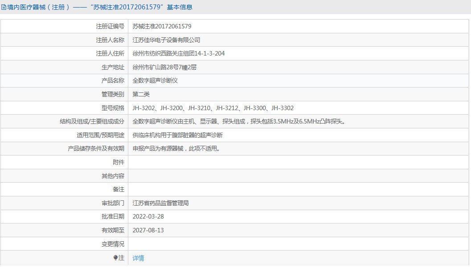Viewport: 471px width, 267px height.
Task: Select approval date 2022-03-28
Action: pyautogui.click(x=148, y=216)
